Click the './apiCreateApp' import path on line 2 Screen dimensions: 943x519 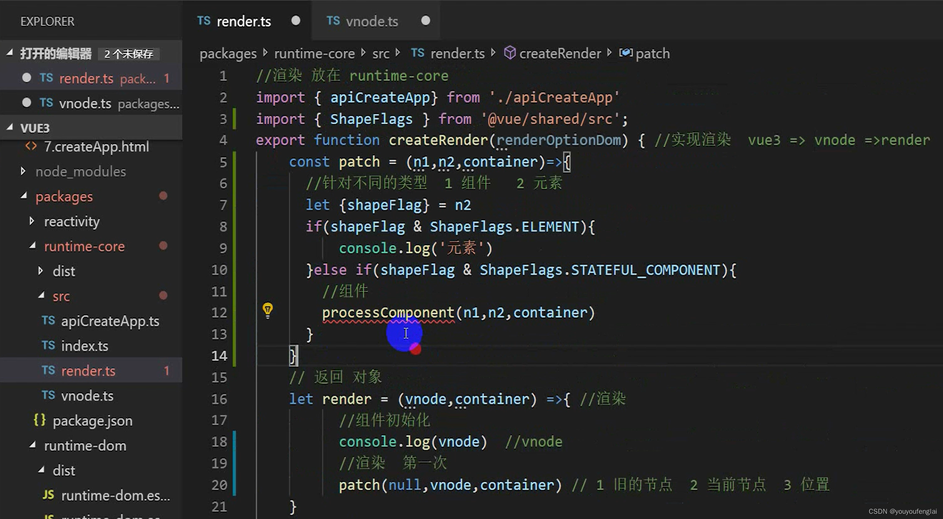coord(554,97)
